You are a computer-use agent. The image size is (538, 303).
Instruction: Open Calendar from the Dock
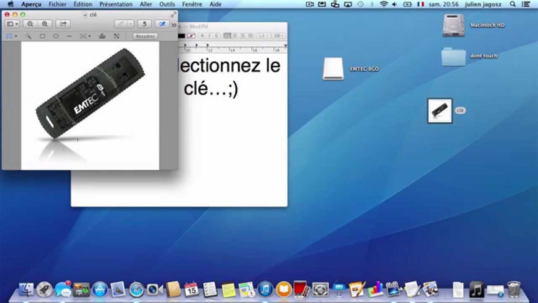coord(192,289)
